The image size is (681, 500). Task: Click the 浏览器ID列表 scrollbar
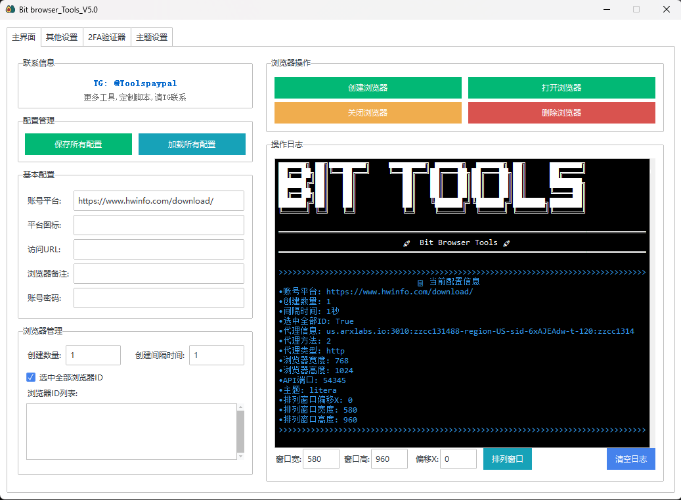[x=240, y=431]
